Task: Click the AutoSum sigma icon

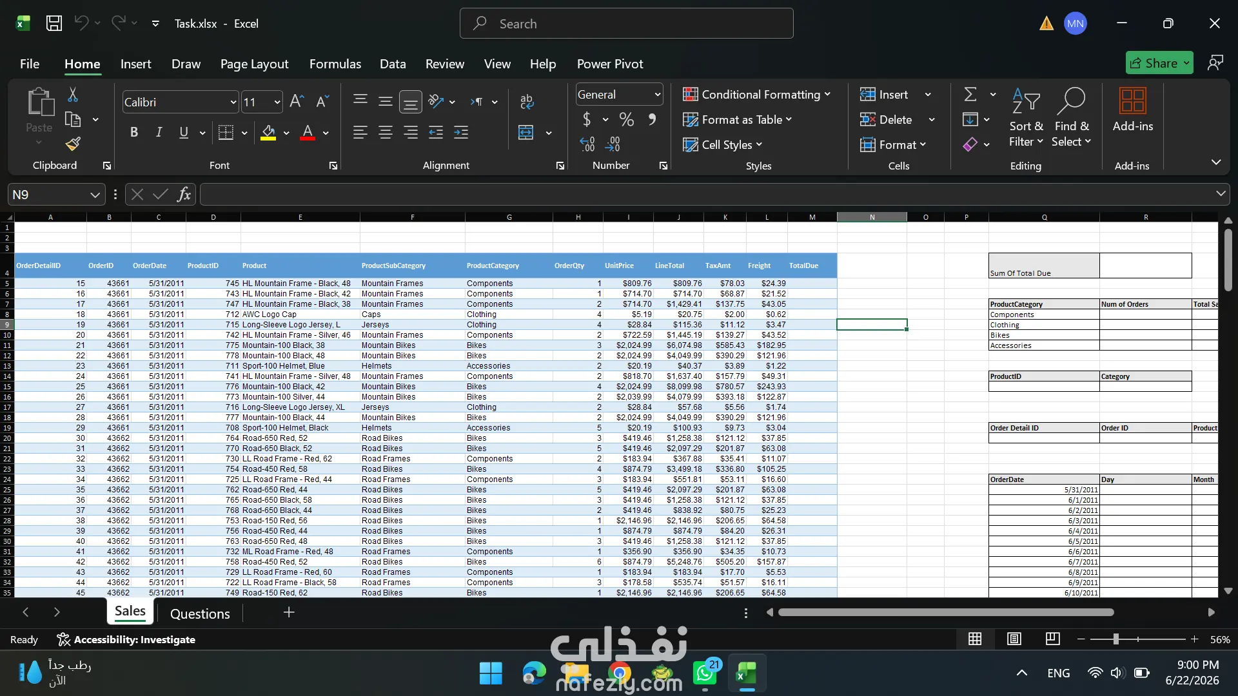Action: 970,95
